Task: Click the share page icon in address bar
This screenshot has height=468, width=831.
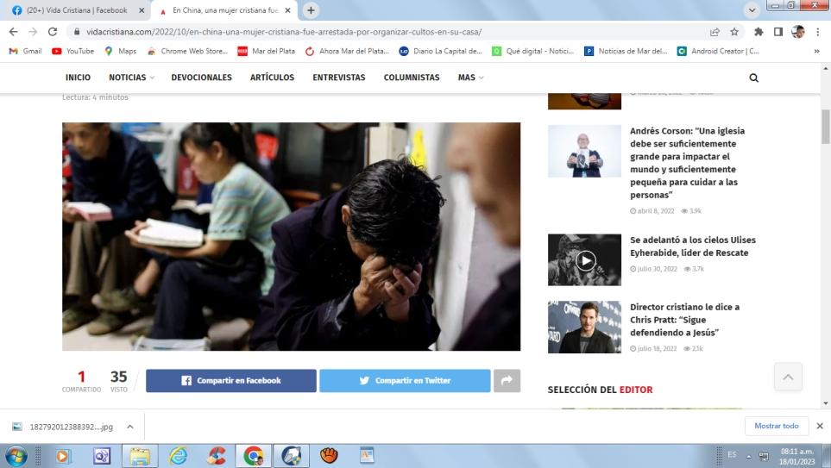Action: (715, 32)
